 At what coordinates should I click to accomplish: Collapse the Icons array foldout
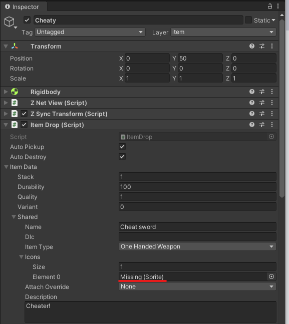coord(21,256)
